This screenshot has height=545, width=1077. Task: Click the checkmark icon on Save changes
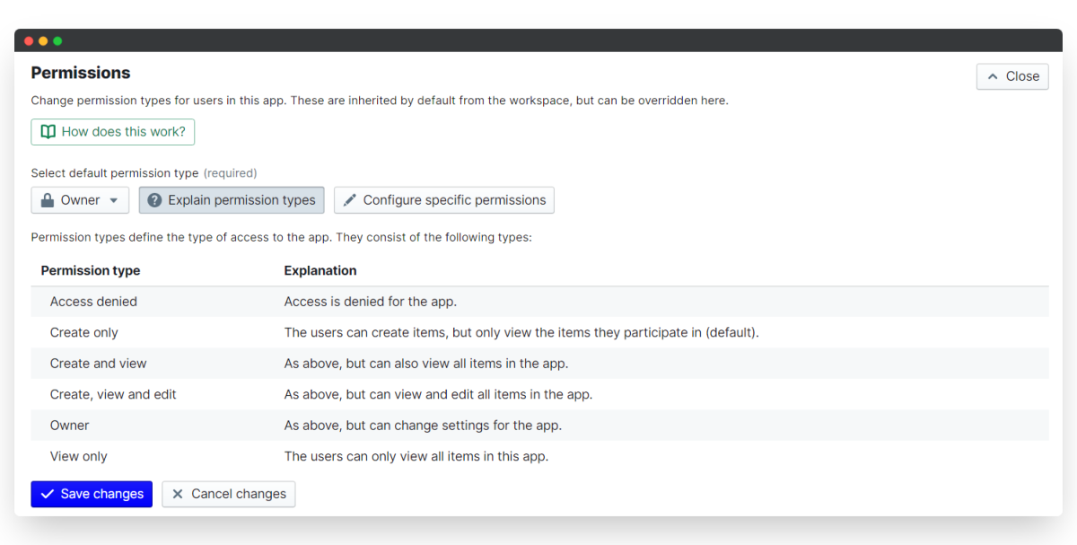(48, 494)
